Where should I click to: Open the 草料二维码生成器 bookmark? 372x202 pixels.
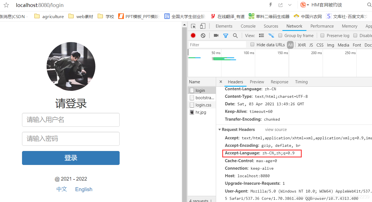click(x=269, y=16)
